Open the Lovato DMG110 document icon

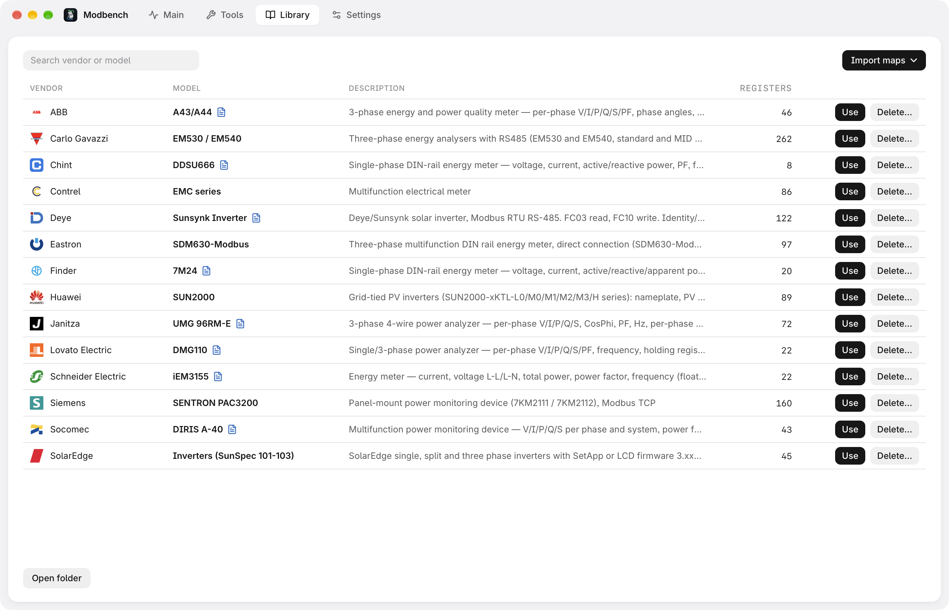217,350
